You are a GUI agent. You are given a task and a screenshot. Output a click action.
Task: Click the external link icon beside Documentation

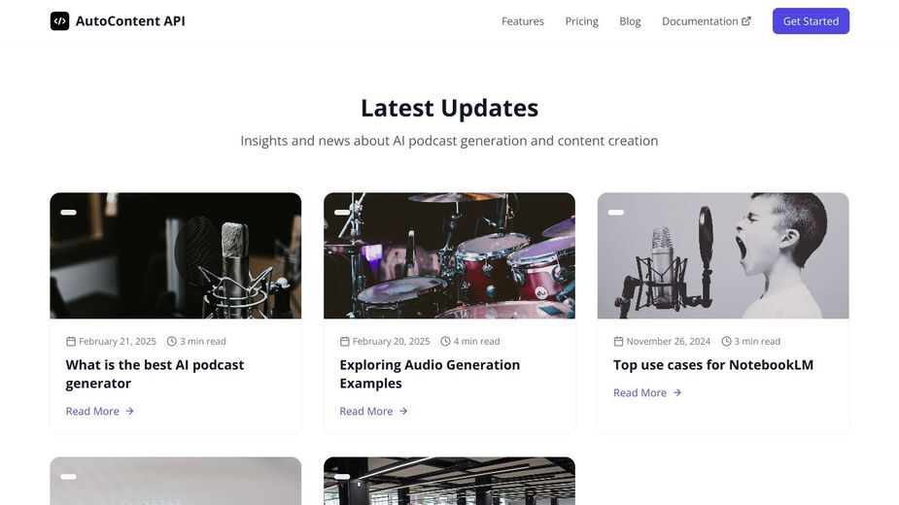(x=745, y=21)
